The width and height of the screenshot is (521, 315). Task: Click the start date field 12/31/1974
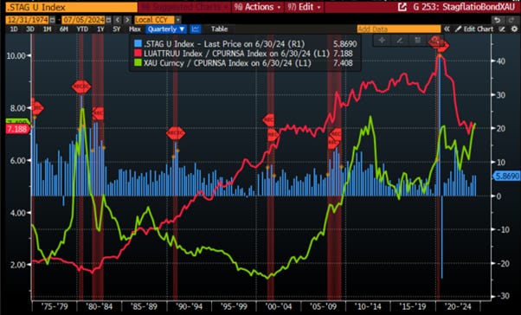[28, 20]
